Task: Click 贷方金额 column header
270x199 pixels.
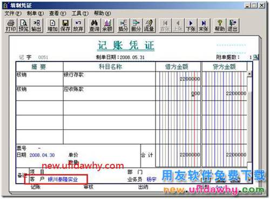Action: click(225, 67)
